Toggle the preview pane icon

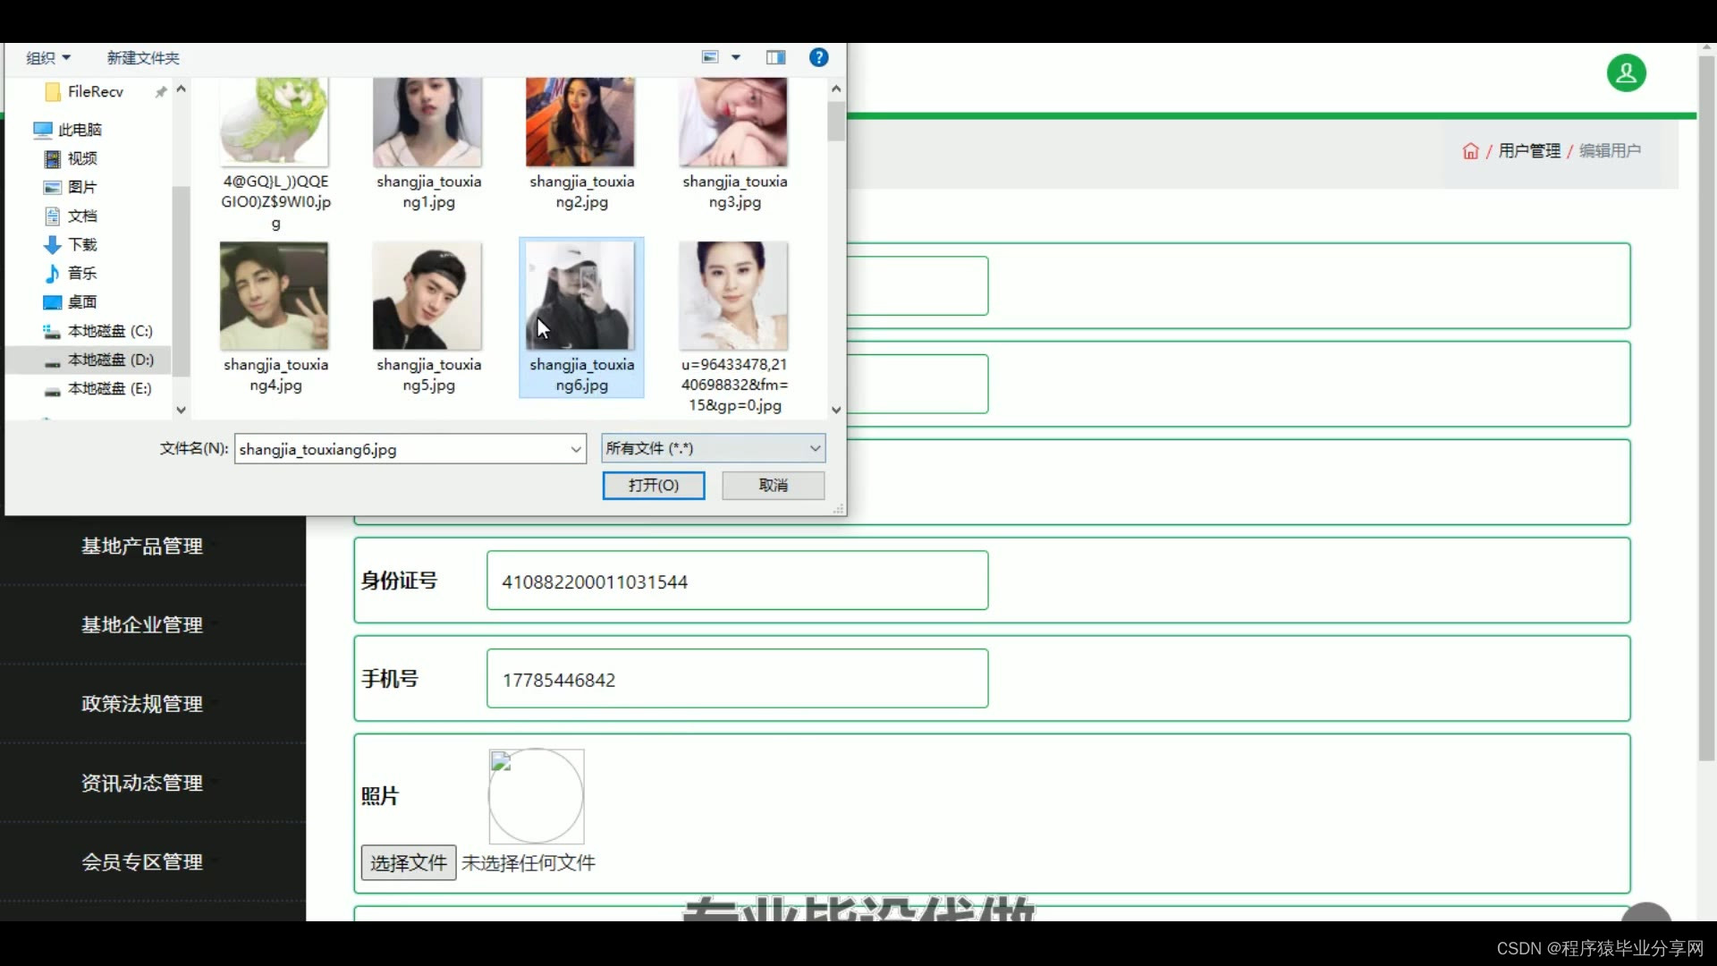(x=775, y=57)
